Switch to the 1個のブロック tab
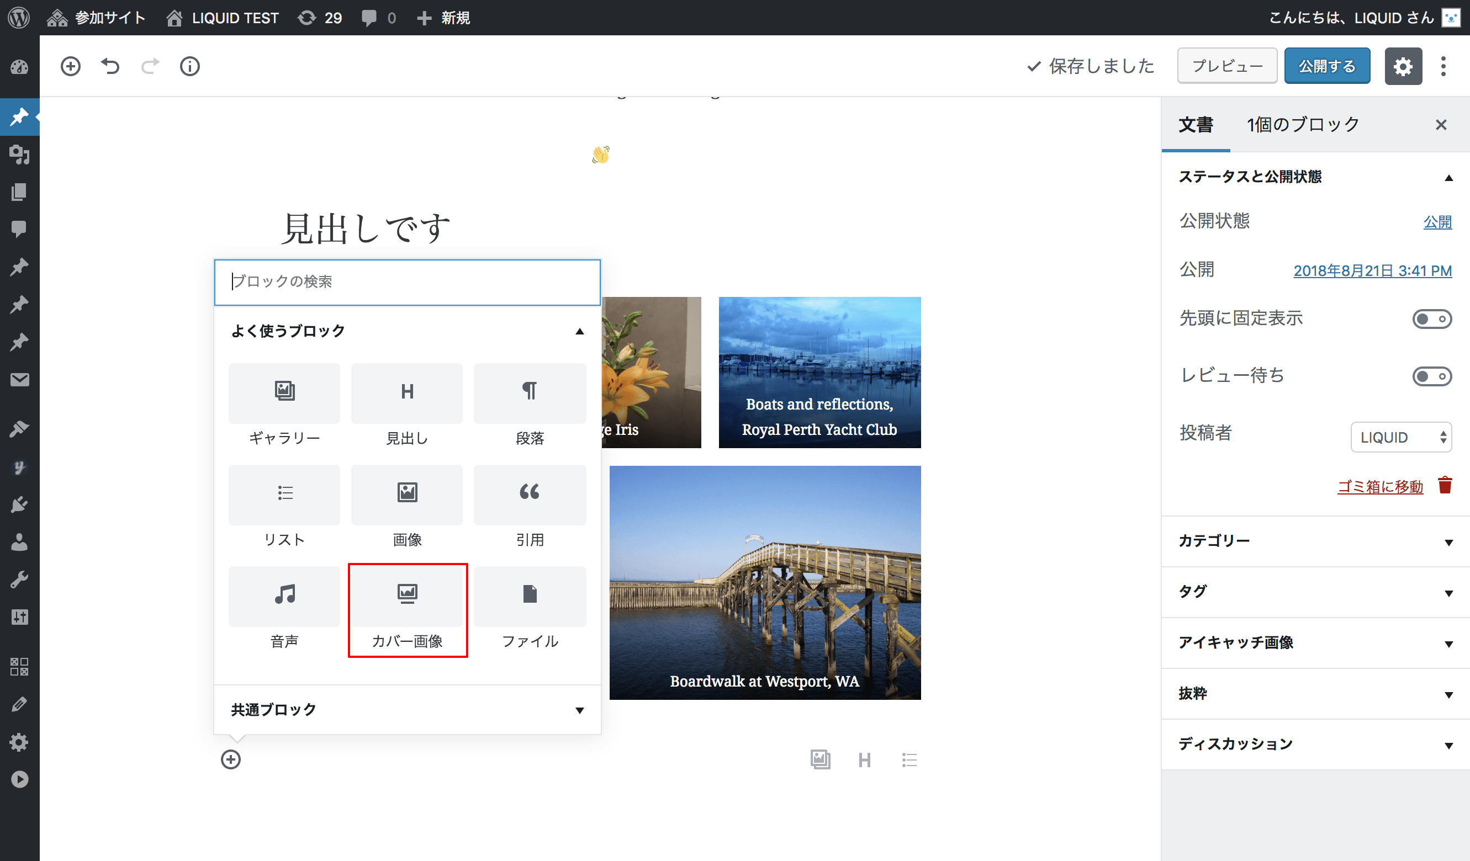Screen dimensions: 1470x861 click(1303, 124)
